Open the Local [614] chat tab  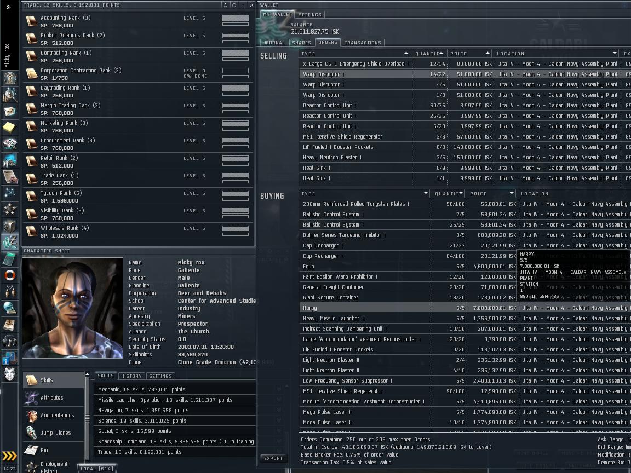[96, 469]
